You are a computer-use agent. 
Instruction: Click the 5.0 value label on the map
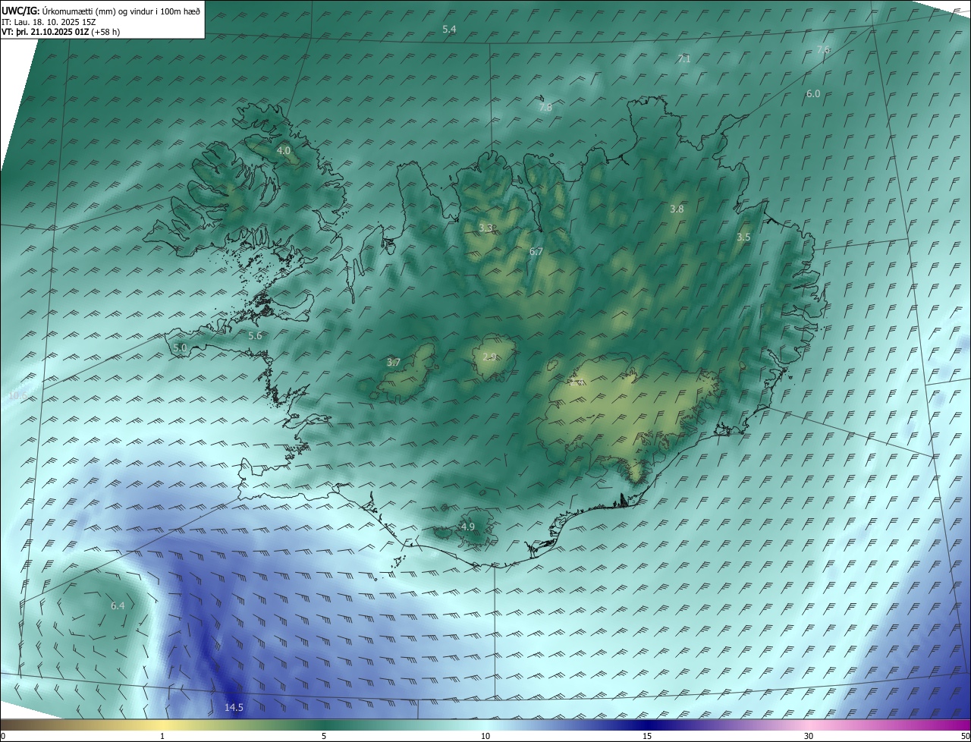180,347
